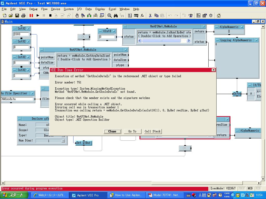Click Go To in error dialog
The width and height of the screenshot is (266, 199).
(x=132, y=131)
